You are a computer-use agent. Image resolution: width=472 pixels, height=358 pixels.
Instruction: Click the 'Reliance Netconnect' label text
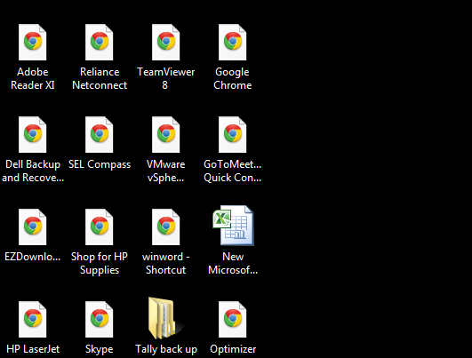(100, 78)
